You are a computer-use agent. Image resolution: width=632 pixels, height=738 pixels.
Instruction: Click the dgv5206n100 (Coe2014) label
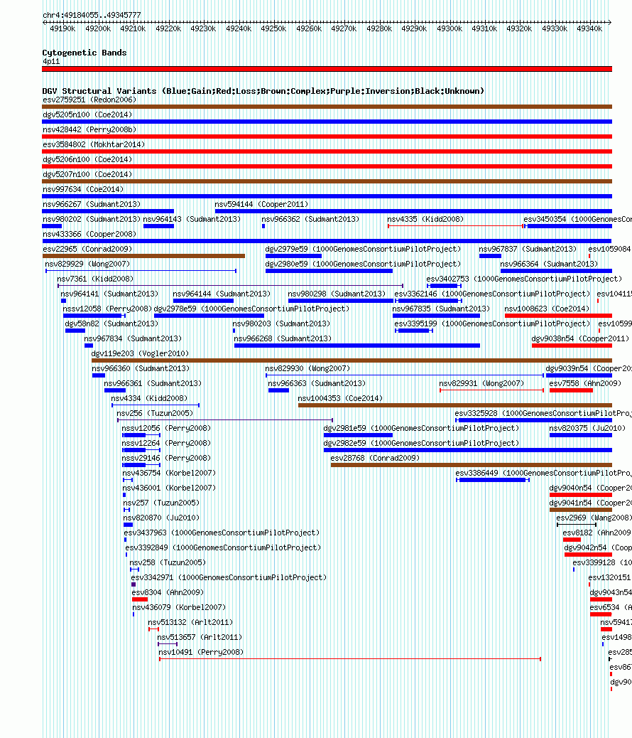click(87, 159)
